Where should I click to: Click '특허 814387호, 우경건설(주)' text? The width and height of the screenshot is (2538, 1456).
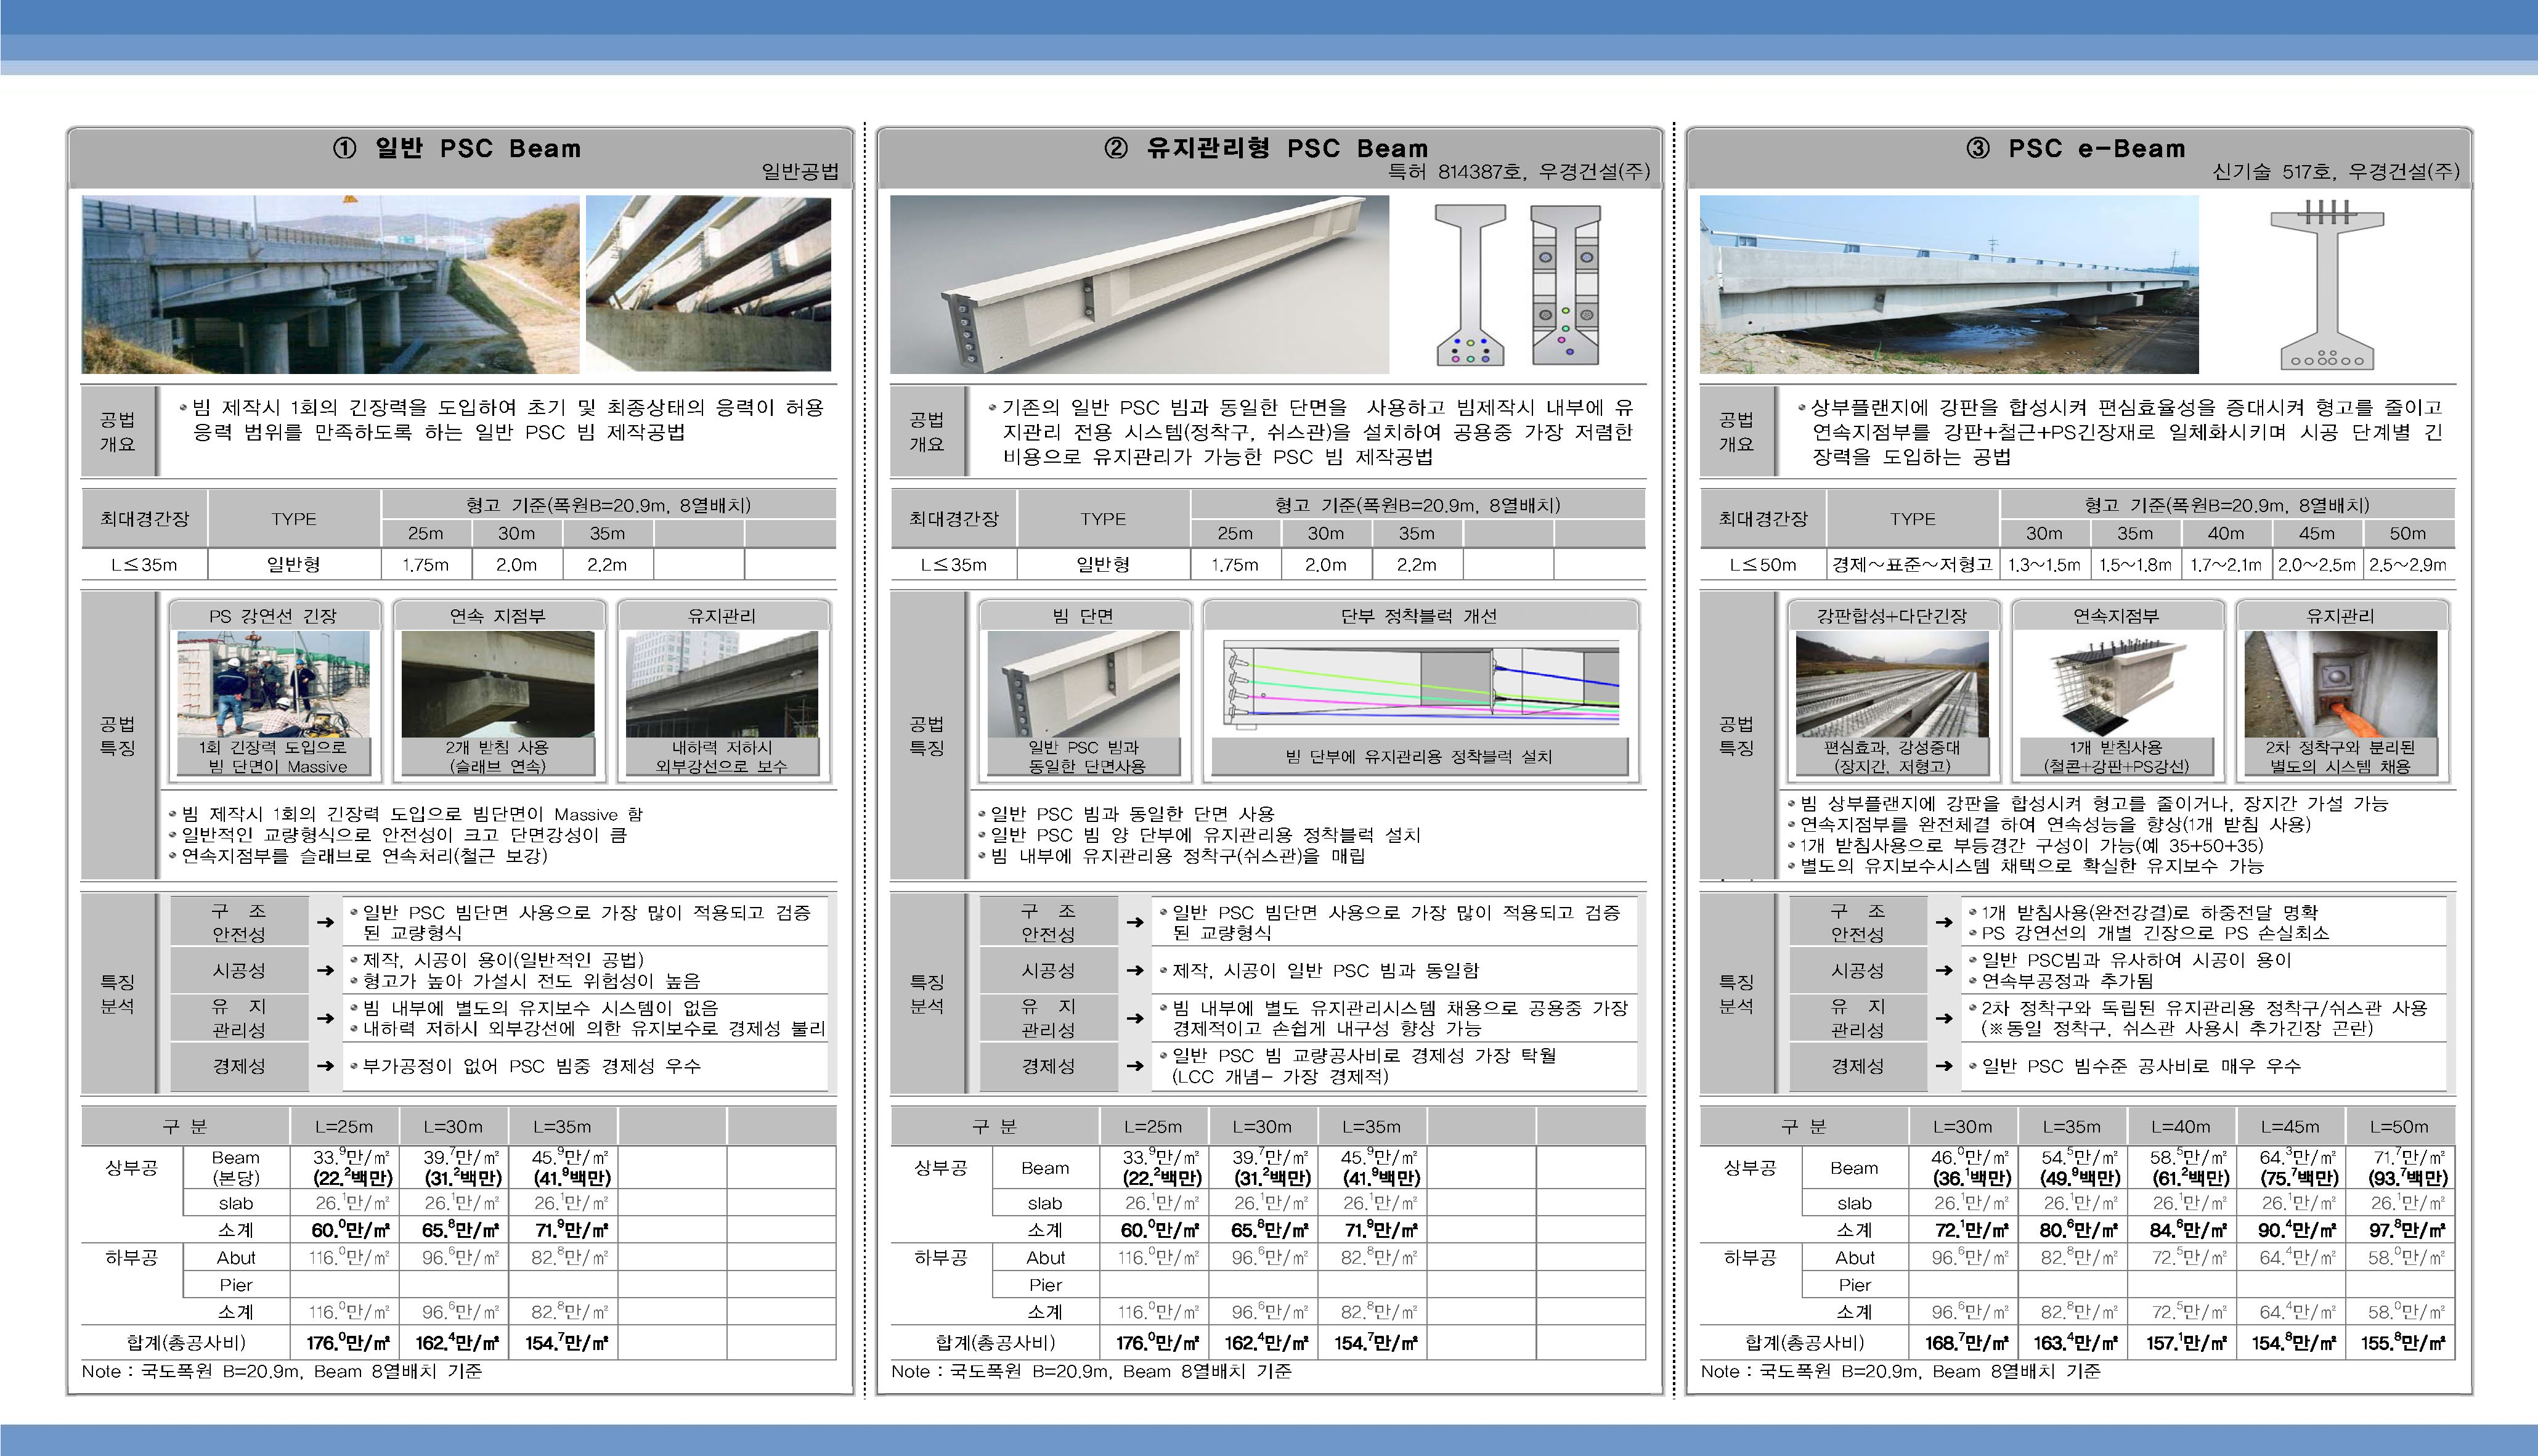tap(1518, 172)
